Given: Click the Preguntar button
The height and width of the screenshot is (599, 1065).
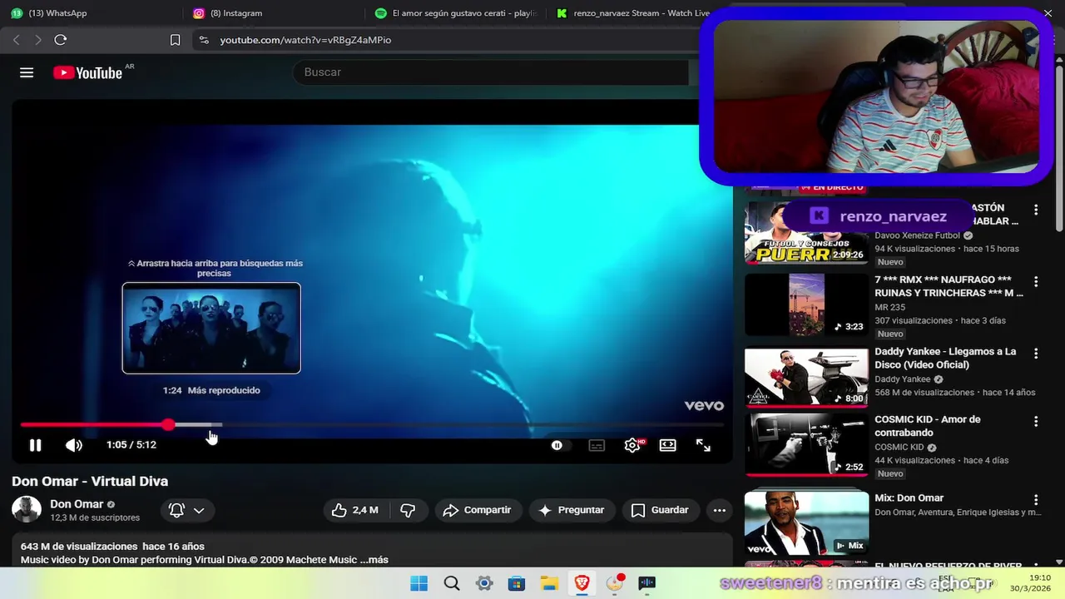Looking at the screenshot, I should pyautogui.click(x=572, y=510).
